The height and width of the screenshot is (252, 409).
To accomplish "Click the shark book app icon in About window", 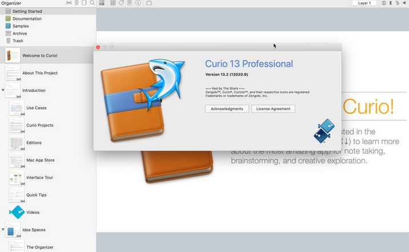I will click(143, 100).
